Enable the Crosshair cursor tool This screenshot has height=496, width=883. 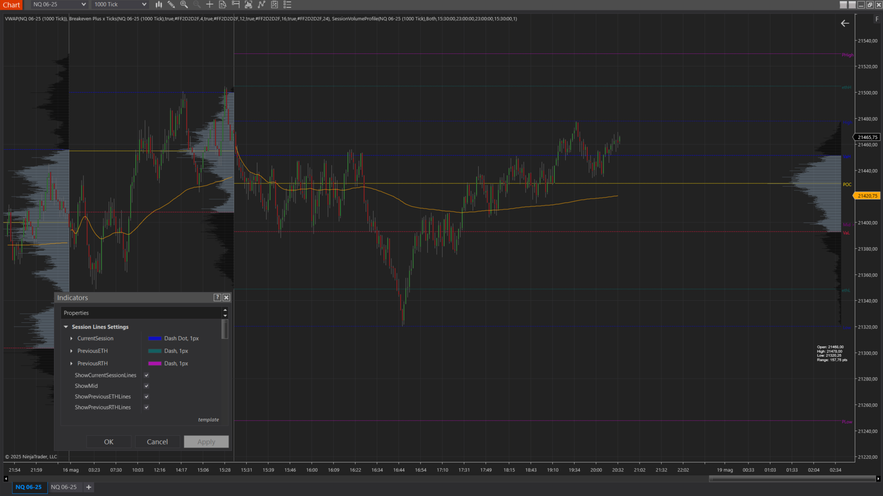pyautogui.click(x=209, y=4)
